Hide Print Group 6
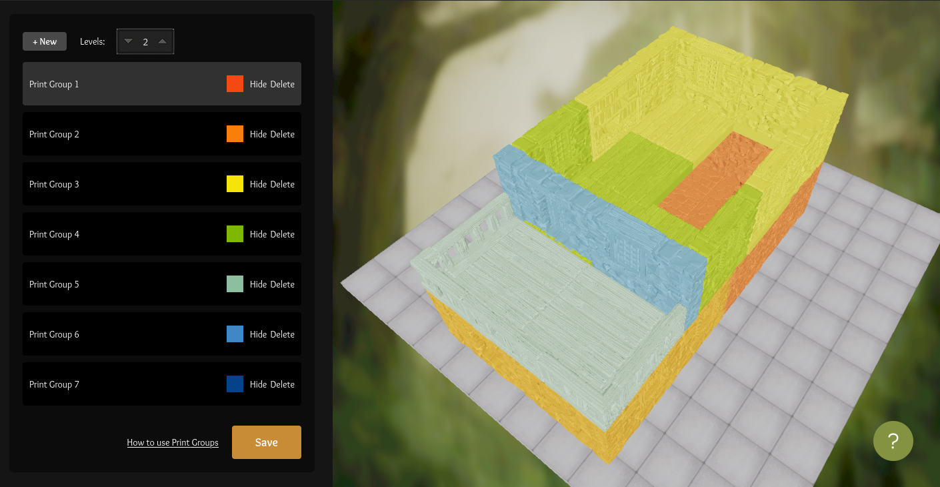 coord(258,334)
